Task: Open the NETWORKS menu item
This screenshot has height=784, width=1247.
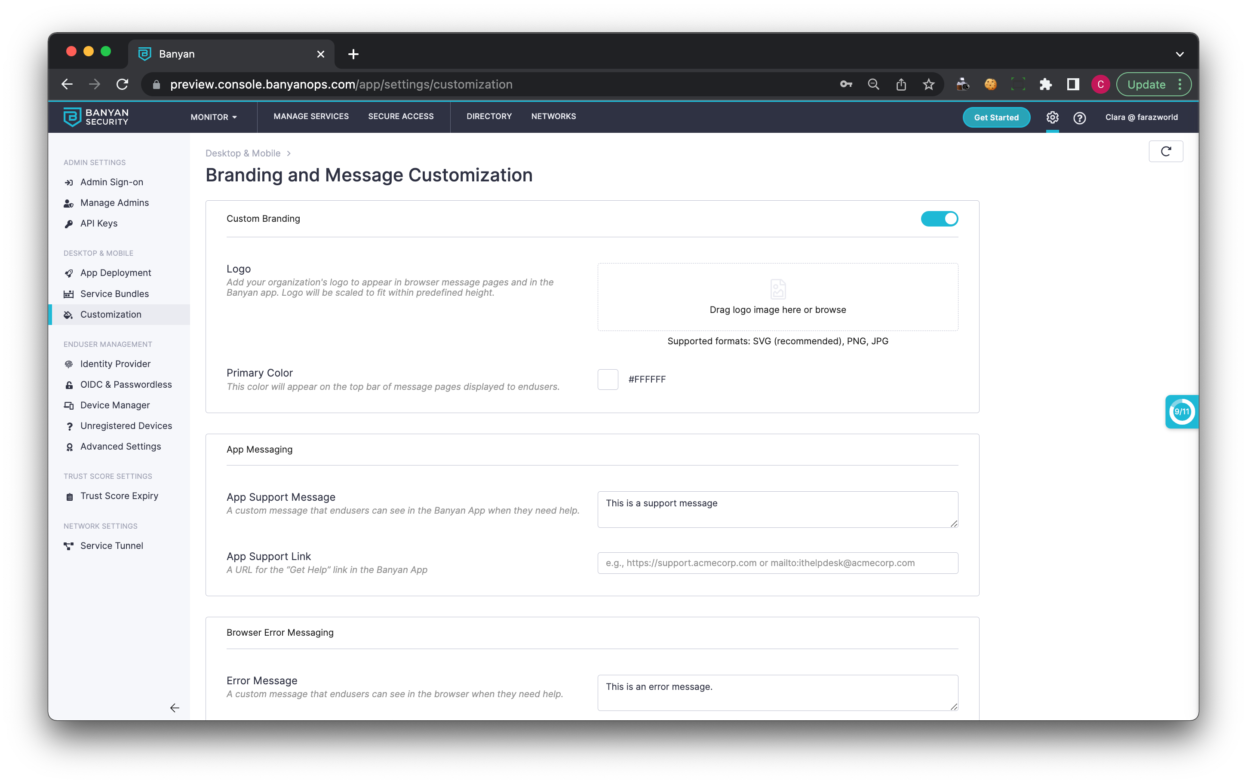Action: pyautogui.click(x=553, y=116)
